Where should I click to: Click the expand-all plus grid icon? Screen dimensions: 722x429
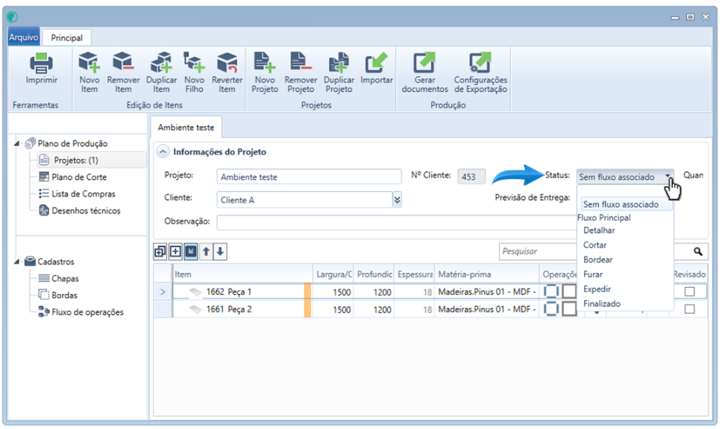coord(175,251)
